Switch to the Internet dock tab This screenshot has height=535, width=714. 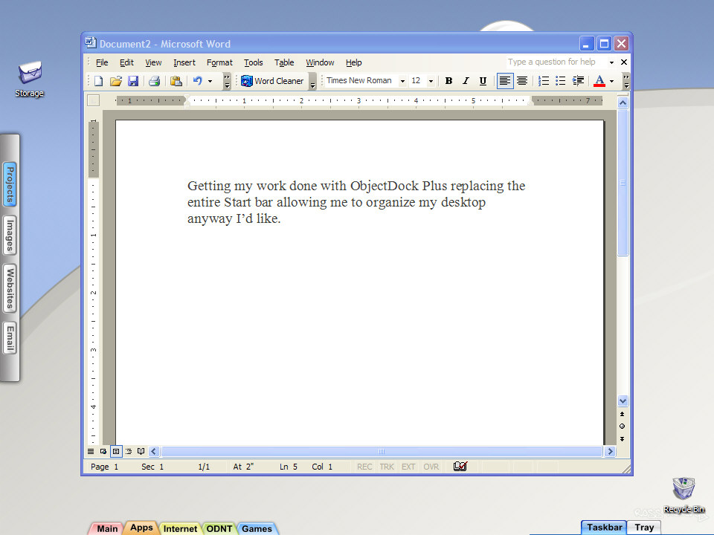pyautogui.click(x=180, y=528)
